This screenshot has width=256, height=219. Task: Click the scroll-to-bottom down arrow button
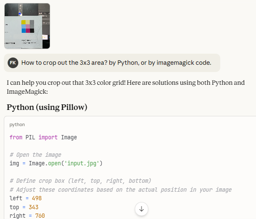(x=141, y=209)
